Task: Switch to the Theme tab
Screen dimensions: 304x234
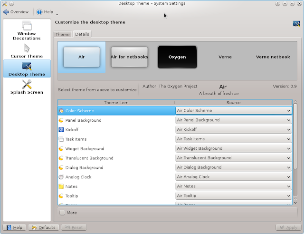Action: tap(62, 34)
